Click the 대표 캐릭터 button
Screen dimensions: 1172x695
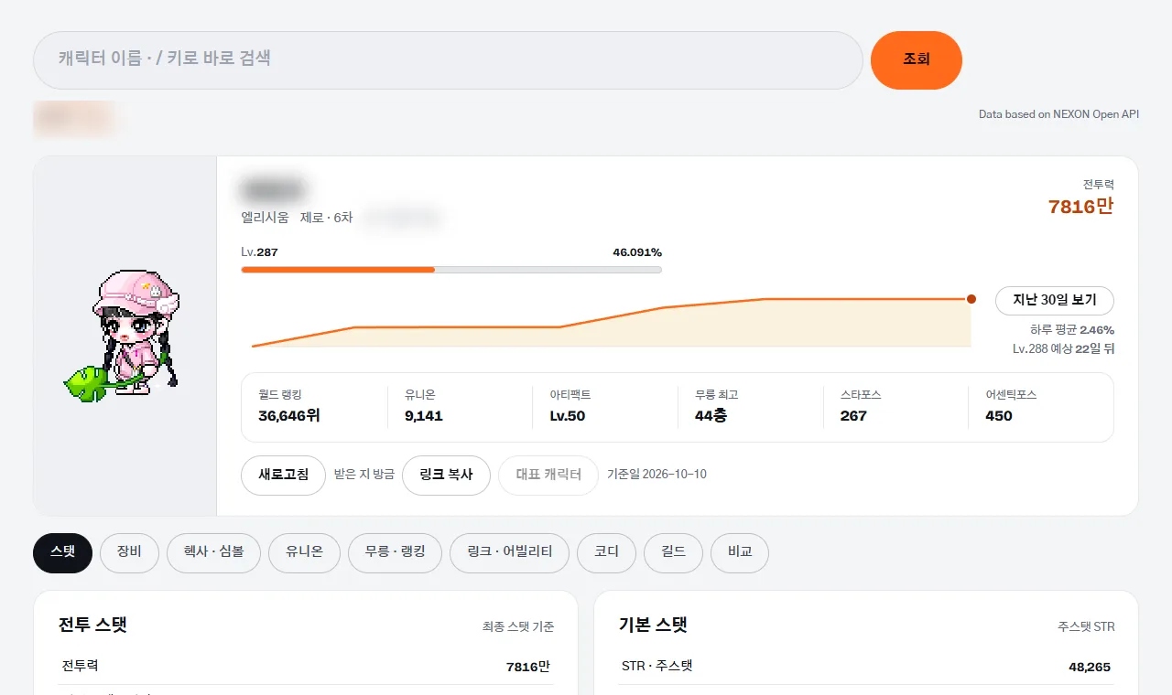click(x=548, y=476)
